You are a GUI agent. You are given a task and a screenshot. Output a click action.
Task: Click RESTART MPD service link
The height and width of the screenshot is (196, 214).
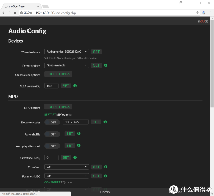[50, 115]
